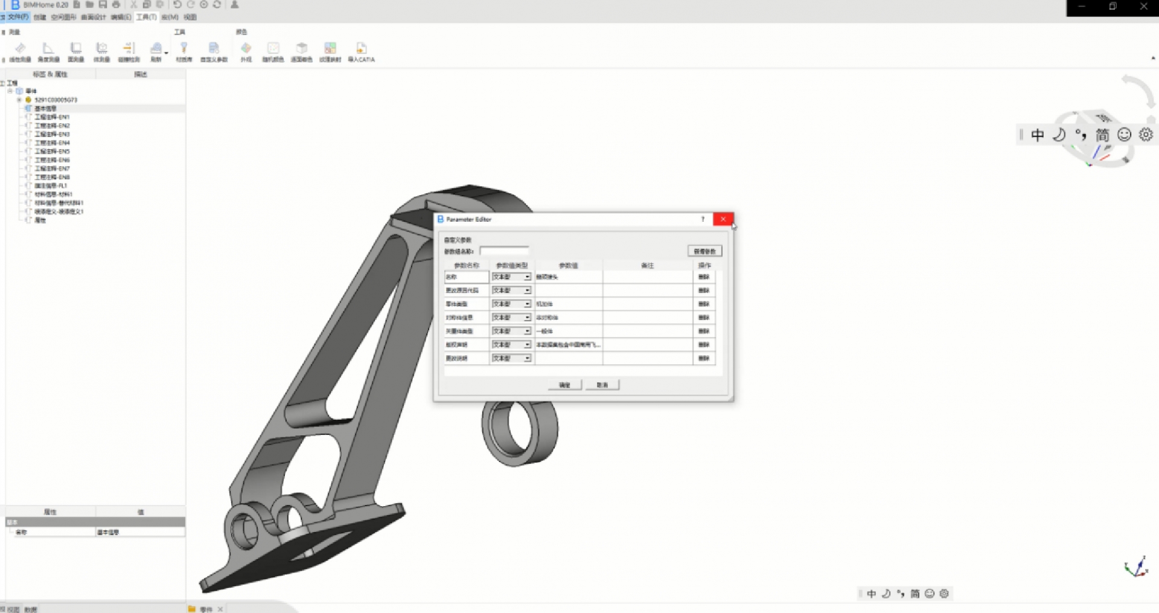The width and height of the screenshot is (1159, 613).
Task: Switch to the 工具(T) ribbon tab
Action: click(x=146, y=17)
